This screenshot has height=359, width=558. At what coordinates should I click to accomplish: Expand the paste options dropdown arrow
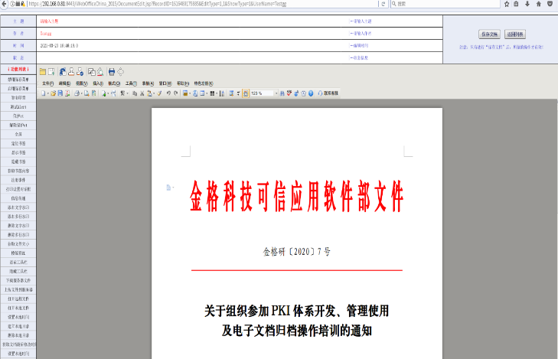(154, 93)
